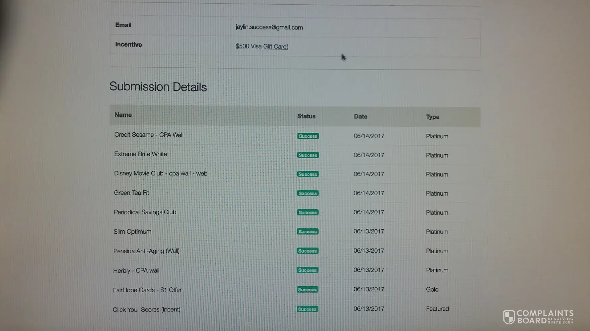This screenshot has width=590, height=331.
Task: Click the Gold type in FairHope Cards row
Action: 432,289
